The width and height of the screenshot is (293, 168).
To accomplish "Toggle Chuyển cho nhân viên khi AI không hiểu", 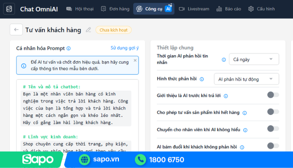I will (x=273, y=128).
